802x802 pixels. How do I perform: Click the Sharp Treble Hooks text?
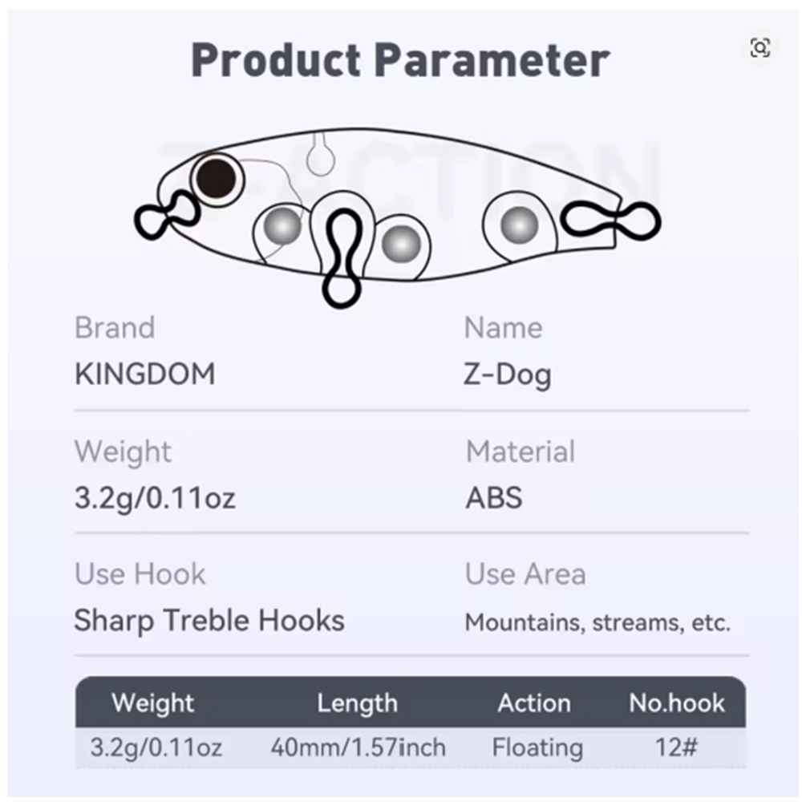209,621
